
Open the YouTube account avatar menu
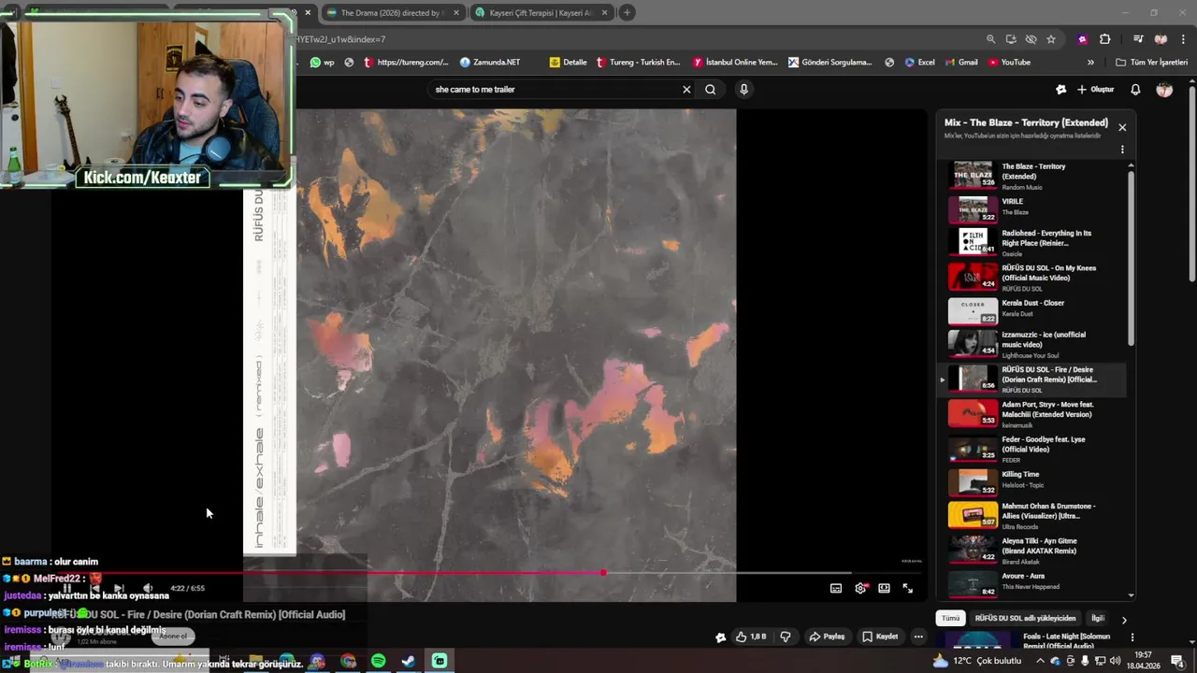click(1164, 90)
